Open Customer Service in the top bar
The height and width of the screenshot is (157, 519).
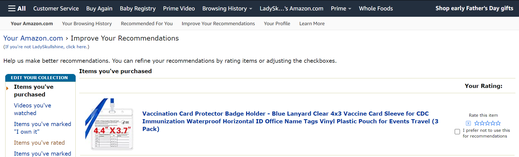[56, 8]
